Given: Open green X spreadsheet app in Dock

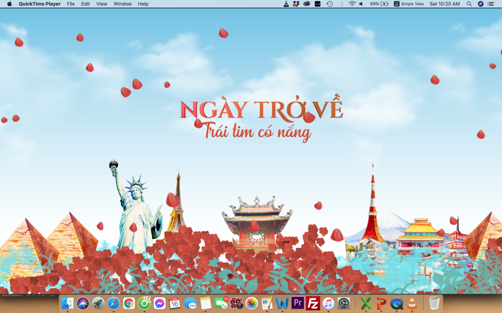Looking at the screenshot, I should coord(366,303).
